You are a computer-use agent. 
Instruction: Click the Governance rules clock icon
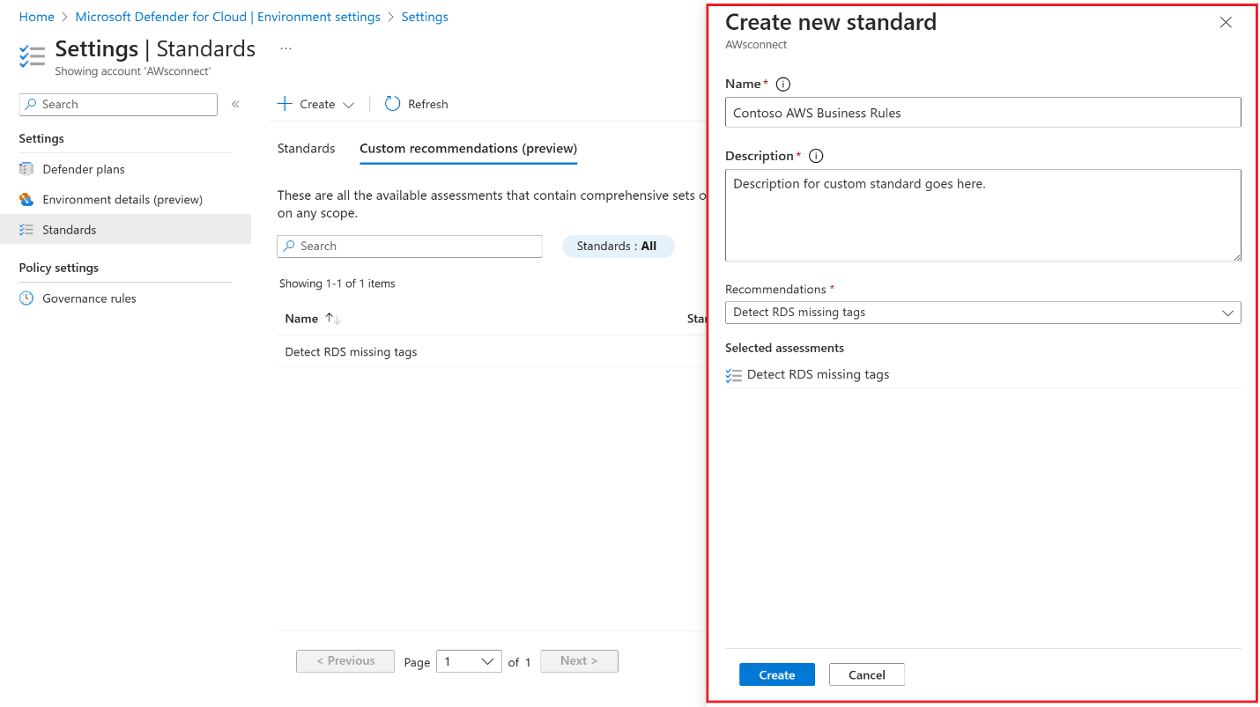tap(26, 298)
